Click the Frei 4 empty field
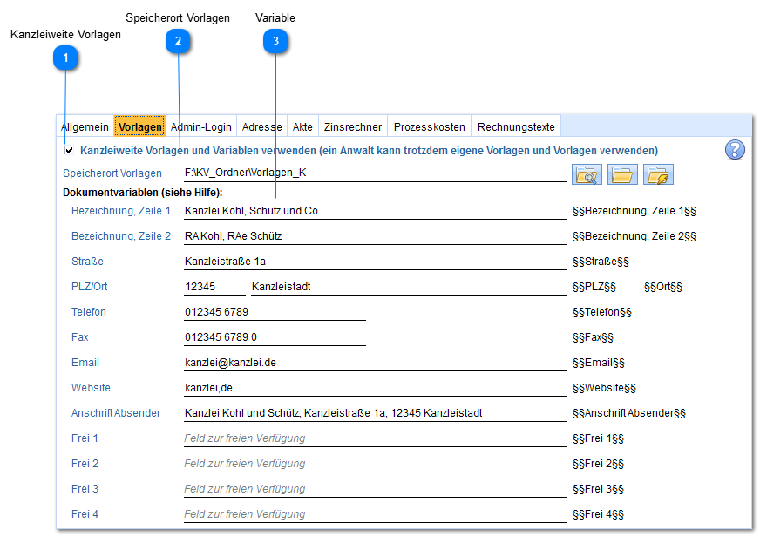Viewport: 760px width, 537px height. [x=375, y=513]
